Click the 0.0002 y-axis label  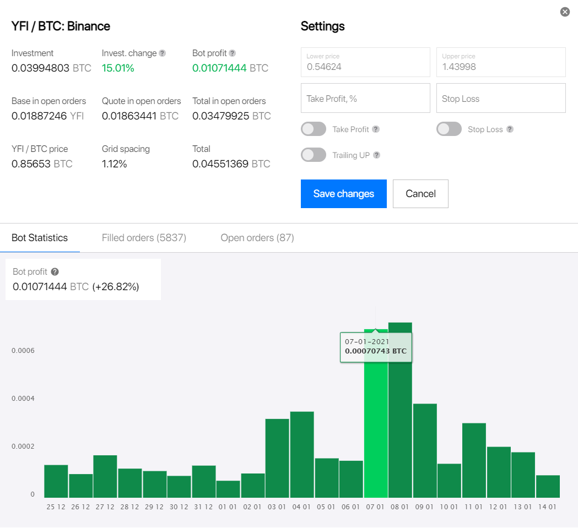pyautogui.click(x=23, y=447)
